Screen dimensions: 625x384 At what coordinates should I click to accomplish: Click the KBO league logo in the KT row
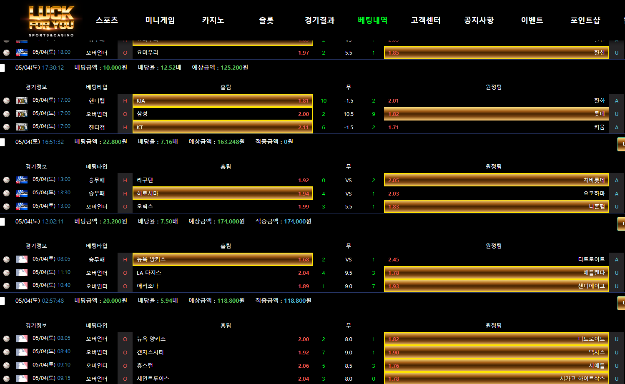pos(22,127)
